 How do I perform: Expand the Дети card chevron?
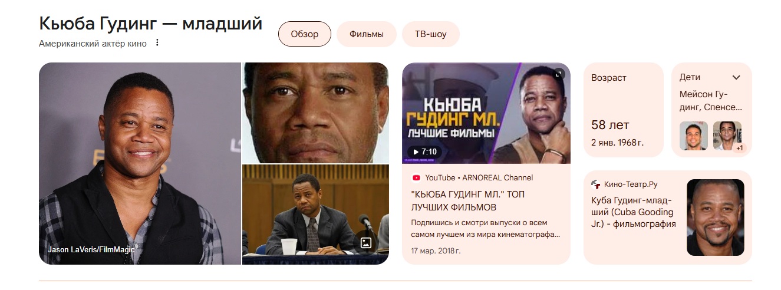coord(736,77)
